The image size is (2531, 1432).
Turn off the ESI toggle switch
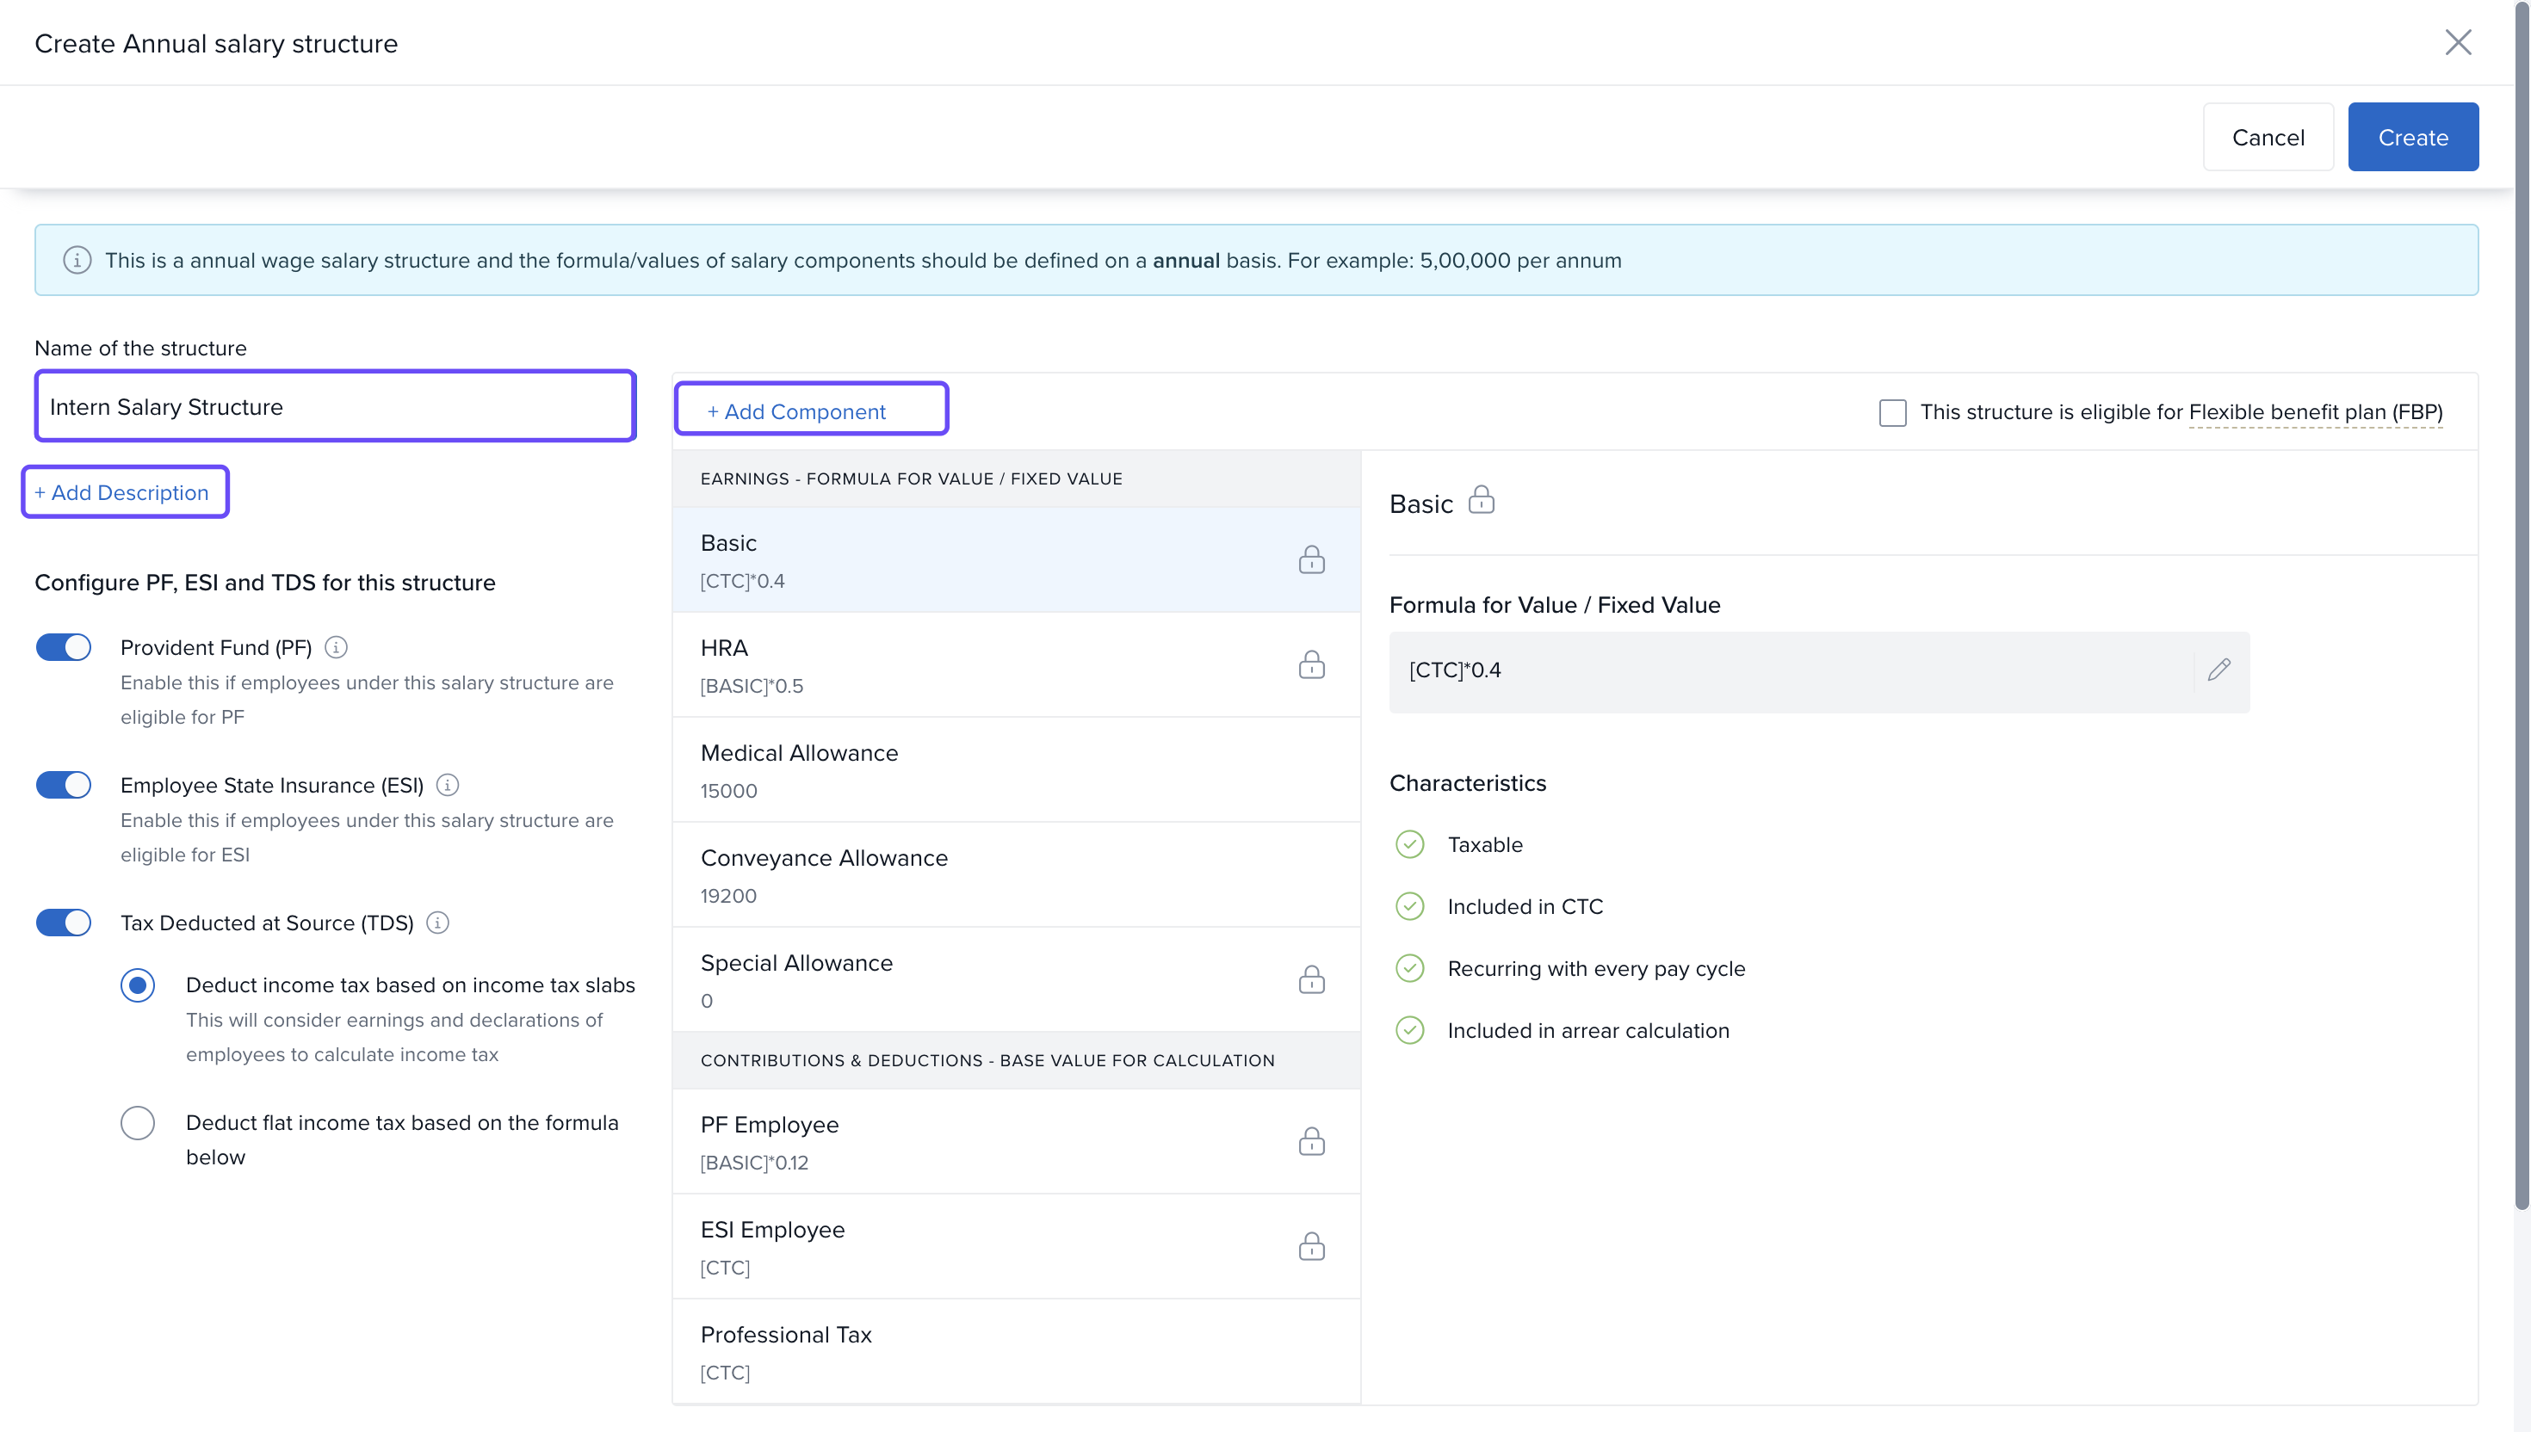(64, 785)
